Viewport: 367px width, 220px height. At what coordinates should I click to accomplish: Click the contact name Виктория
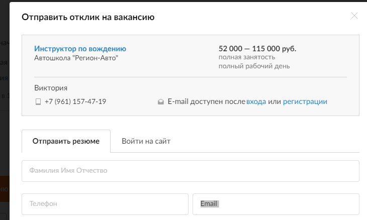pos(51,88)
